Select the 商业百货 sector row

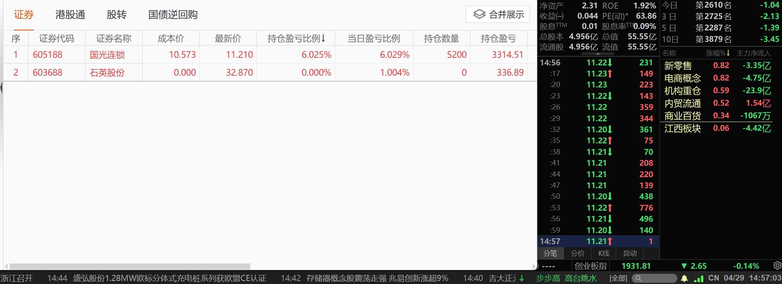(x=718, y=116)
